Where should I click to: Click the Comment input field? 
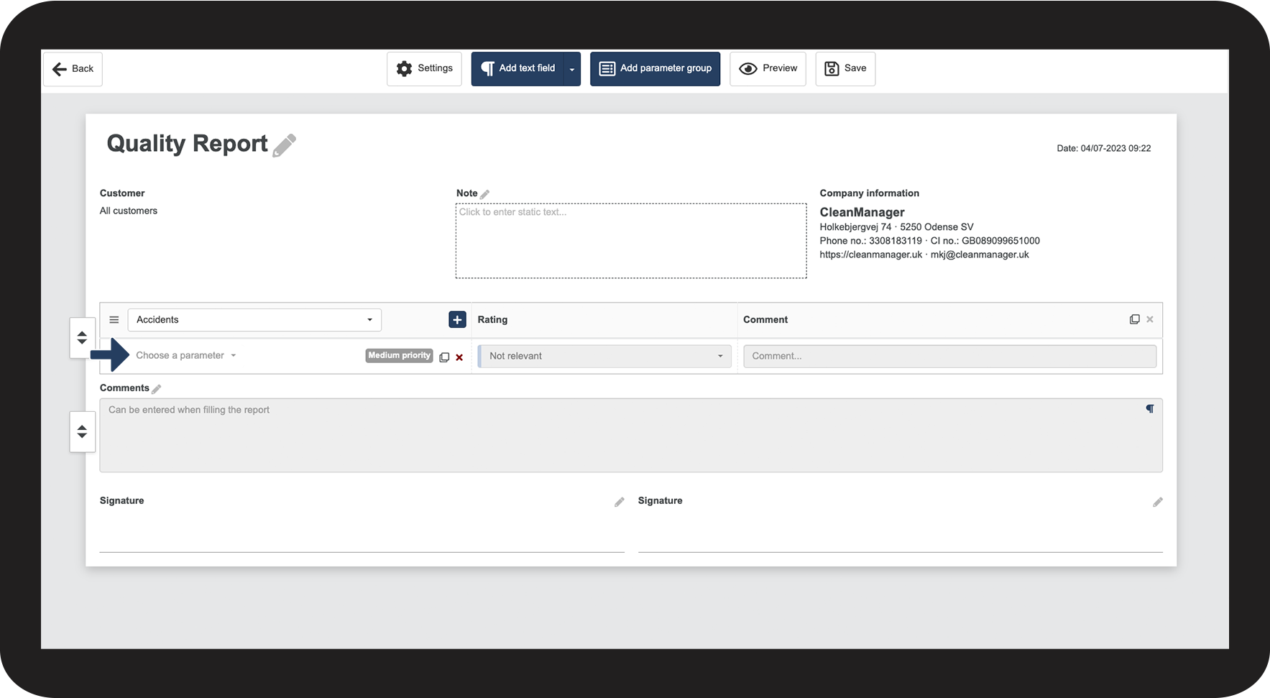tap(949, 357)
